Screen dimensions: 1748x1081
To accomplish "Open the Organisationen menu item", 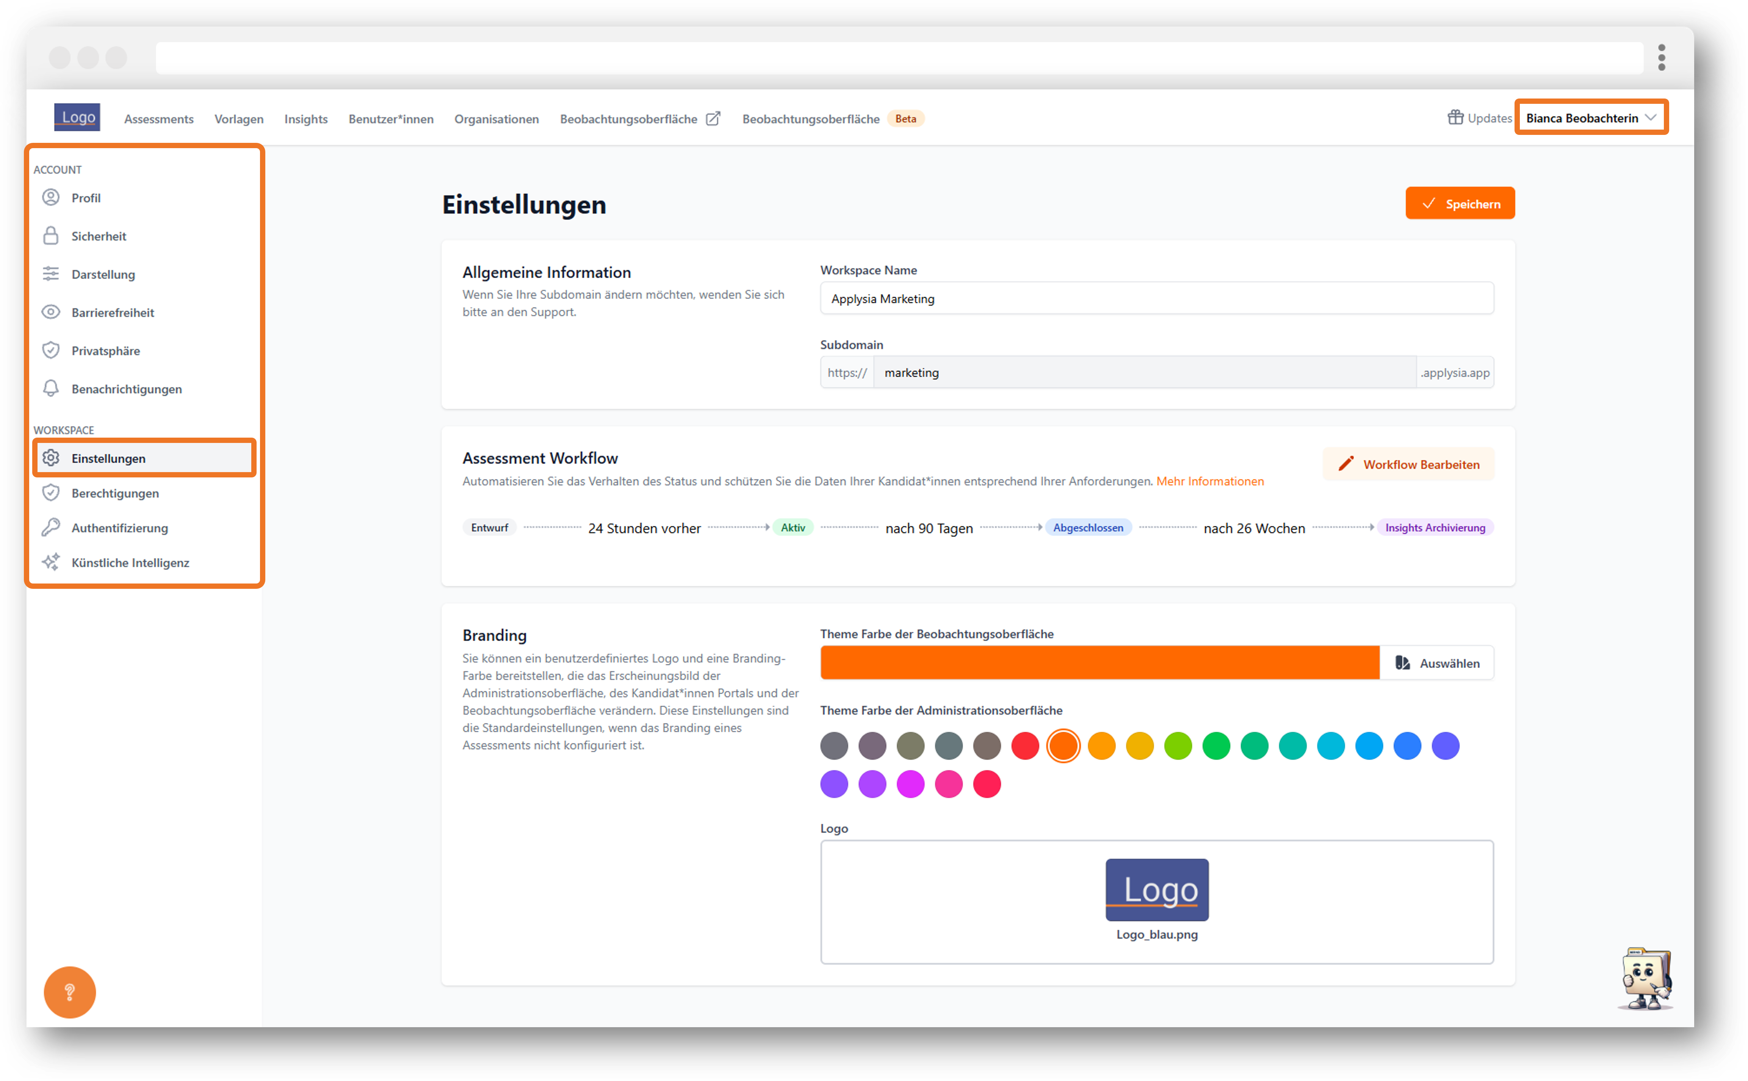I will click(497, 119).
